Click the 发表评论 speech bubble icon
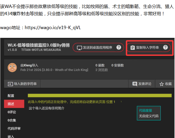Image resolution: width=175 pixels, height=138 pixels. [x=135, y=84]
